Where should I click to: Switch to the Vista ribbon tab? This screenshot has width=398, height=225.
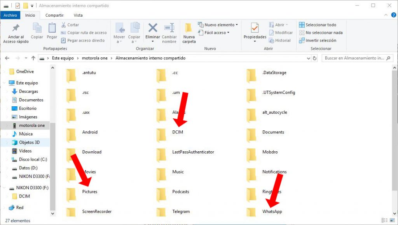point(78,15)
